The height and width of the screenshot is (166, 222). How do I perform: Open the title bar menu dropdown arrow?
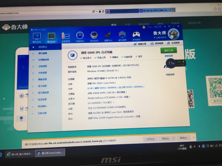(x=169, y=26)
